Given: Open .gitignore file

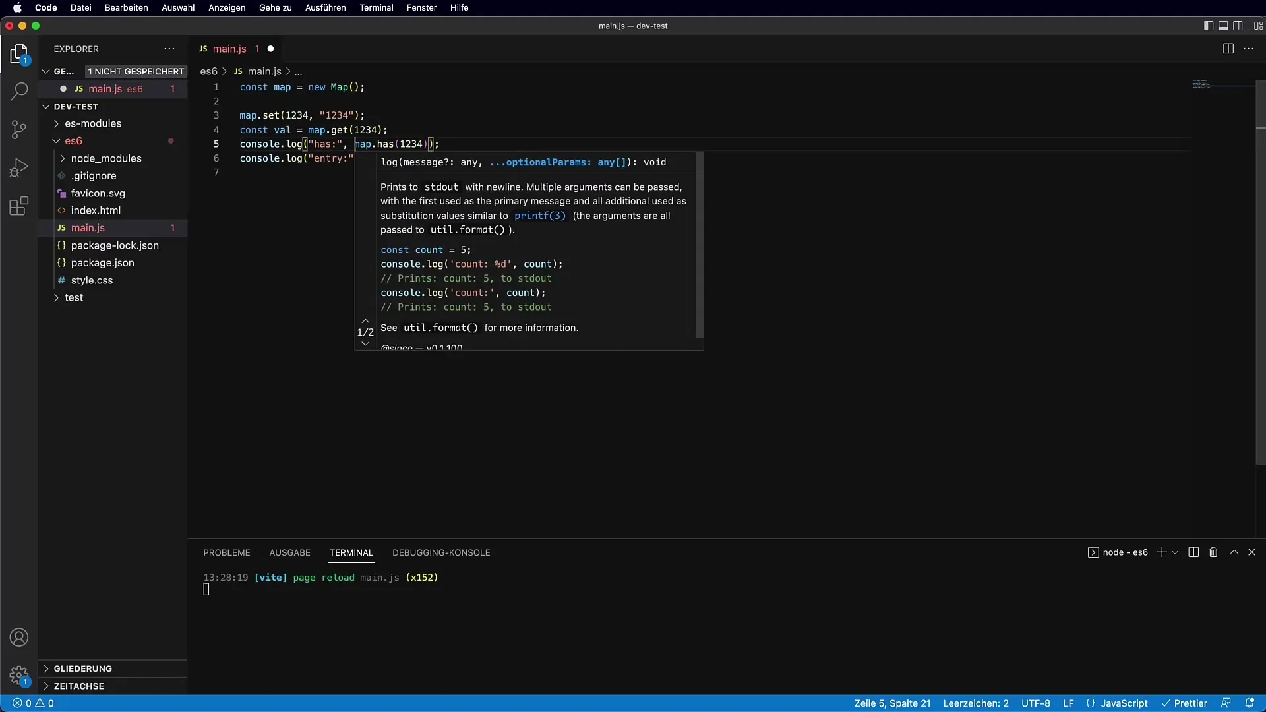Looking at the screenshot, I should tap(94, 176).
